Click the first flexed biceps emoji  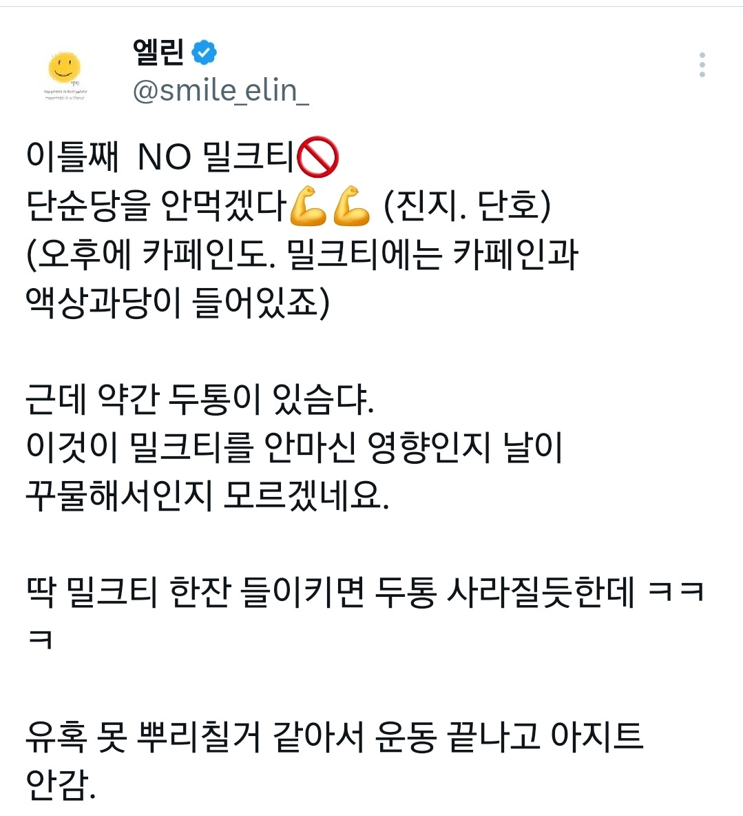click(x=307, y=205)
